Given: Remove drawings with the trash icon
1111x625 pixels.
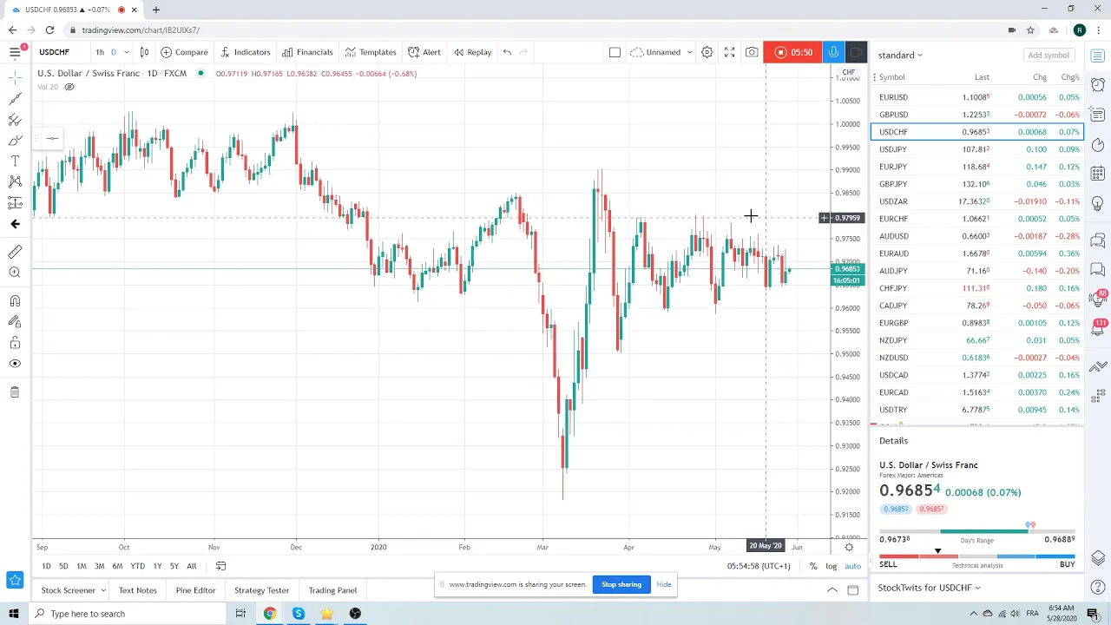Looking at the screenshot, I should [15, 392].
